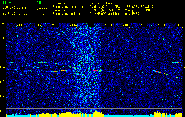185x117 pixels.
Task: Click antenna 2el-HB9CV Vertical text
Action: (x=115, y=14)
